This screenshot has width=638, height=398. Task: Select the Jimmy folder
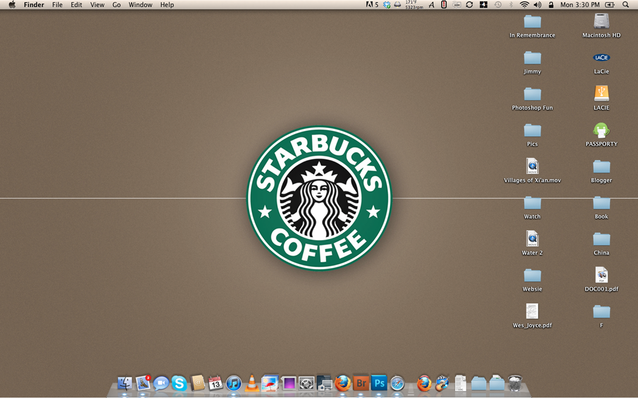click(x=532, y=57)
